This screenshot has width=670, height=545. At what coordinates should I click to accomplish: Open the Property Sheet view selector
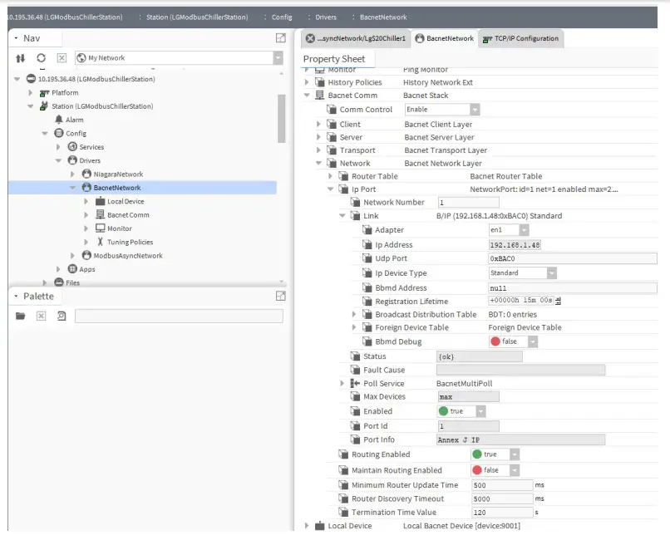coord(334,59)
